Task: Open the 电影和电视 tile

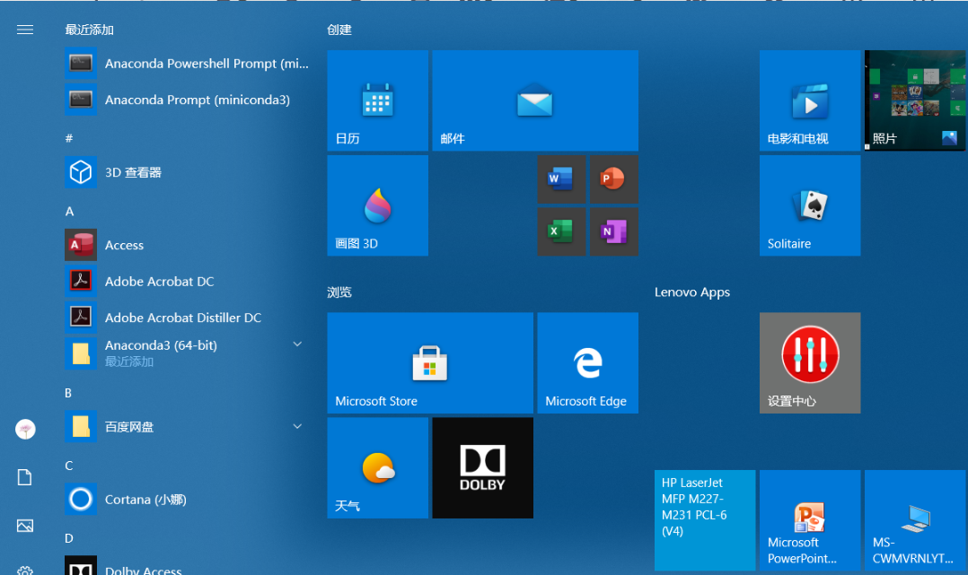Action: click(810, 100)
